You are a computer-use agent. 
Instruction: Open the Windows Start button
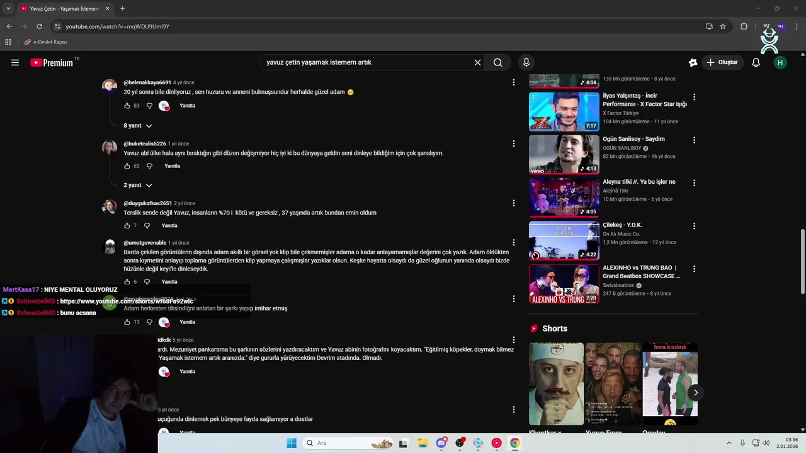[291, 443]
